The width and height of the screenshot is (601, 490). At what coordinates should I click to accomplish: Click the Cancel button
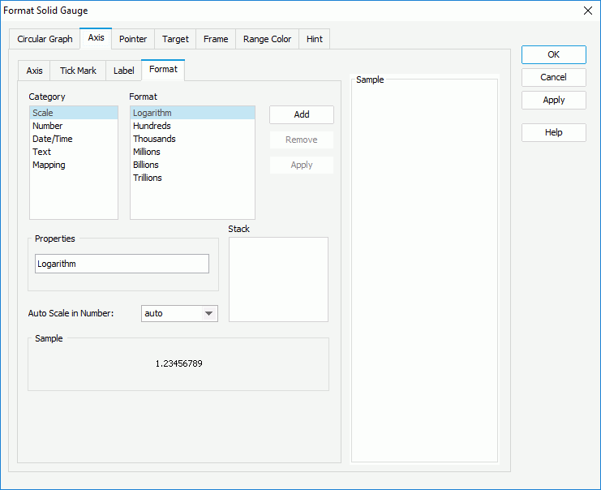pyautogui.click(x=553, y=77)
